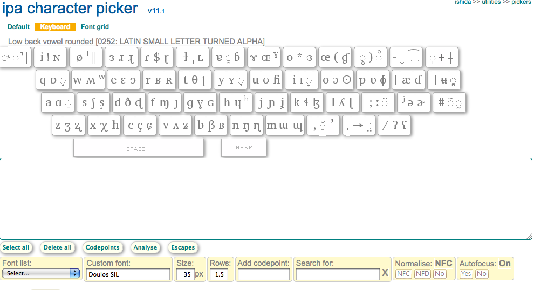Insert the phi ɸ character
This screenshot has height=290, width=534.
click(x=383, y=80)
